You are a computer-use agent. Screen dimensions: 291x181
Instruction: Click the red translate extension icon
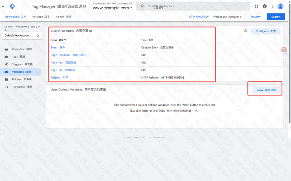point(284,50)
